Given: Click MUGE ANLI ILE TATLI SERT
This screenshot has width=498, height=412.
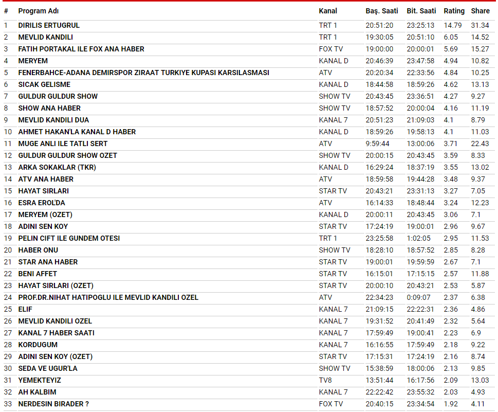Looking at the screenshot, I should click(63, 144).
